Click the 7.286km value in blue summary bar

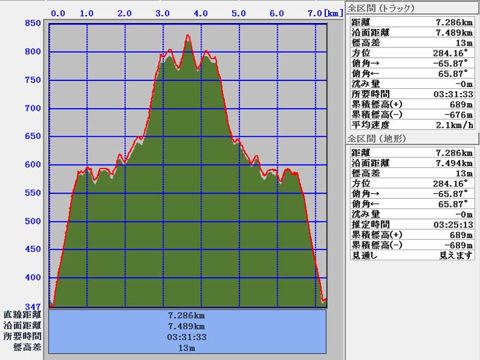(187, 315)
